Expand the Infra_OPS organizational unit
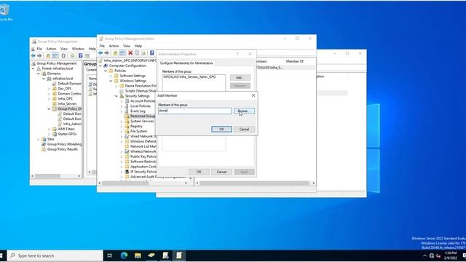This screenshot has height=262, width=466. 49,99
